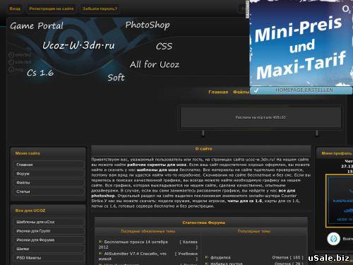
Task: Click the bullet icon beside Бесплатные прокси topic
Action: [100, 242]
